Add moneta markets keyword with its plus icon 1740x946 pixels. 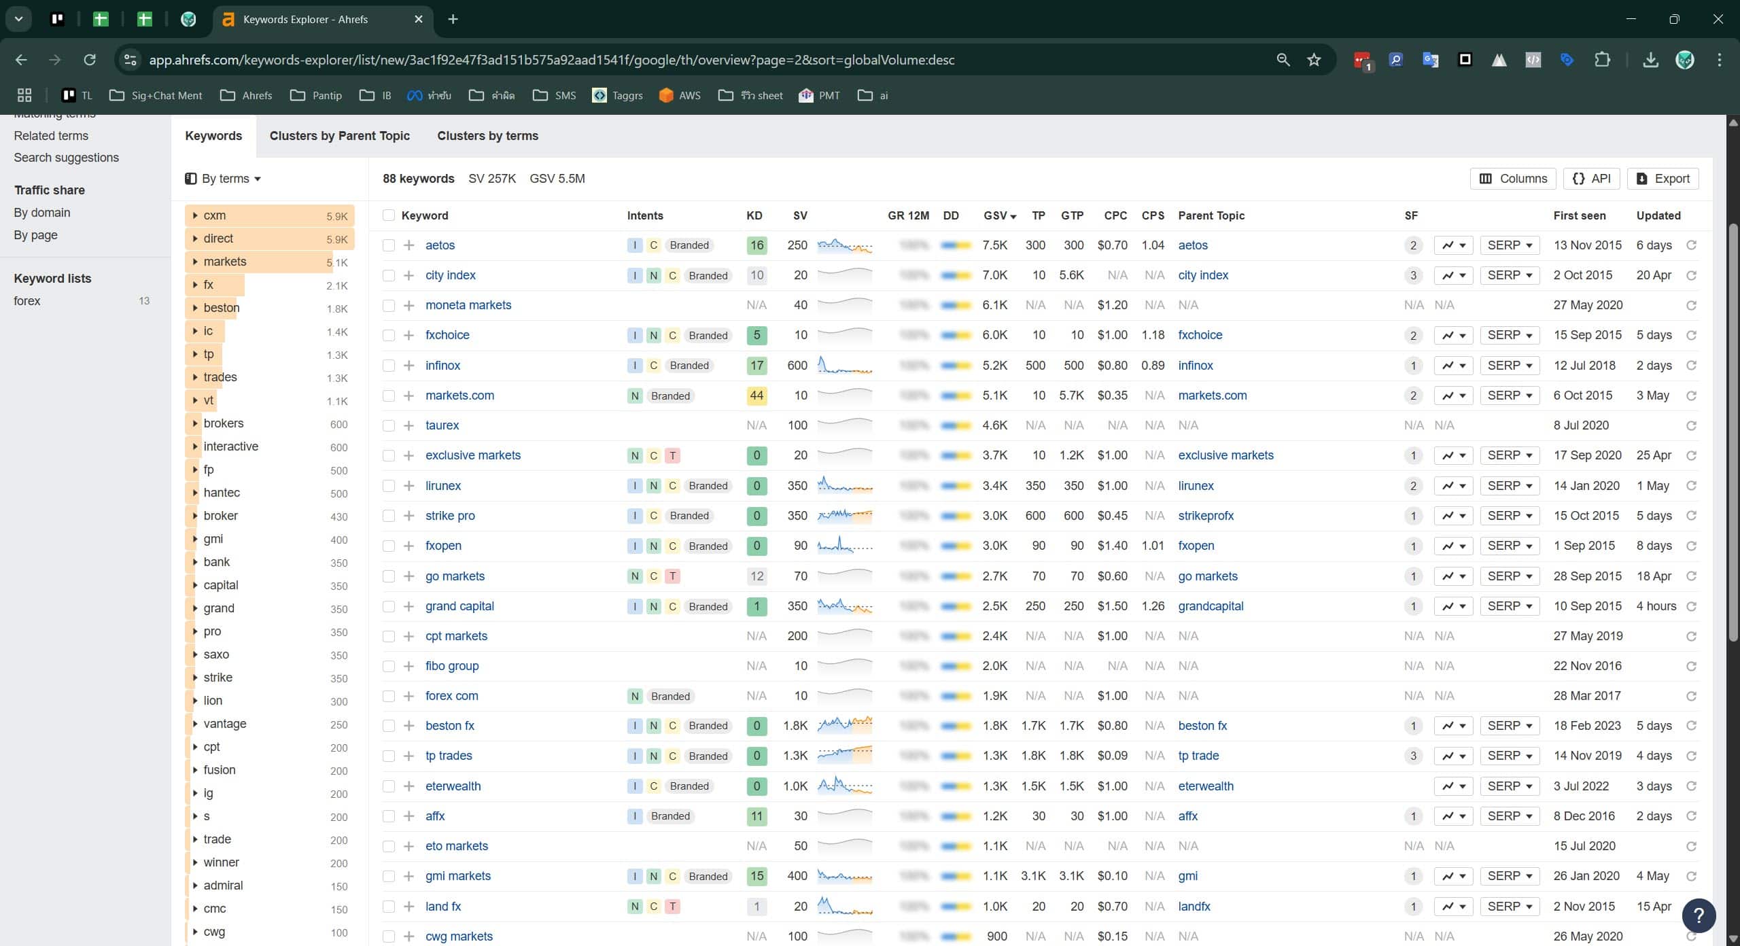(408, 306)
